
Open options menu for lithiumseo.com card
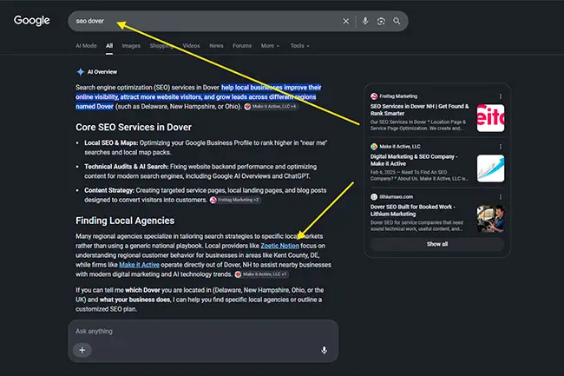click(501, 197)
